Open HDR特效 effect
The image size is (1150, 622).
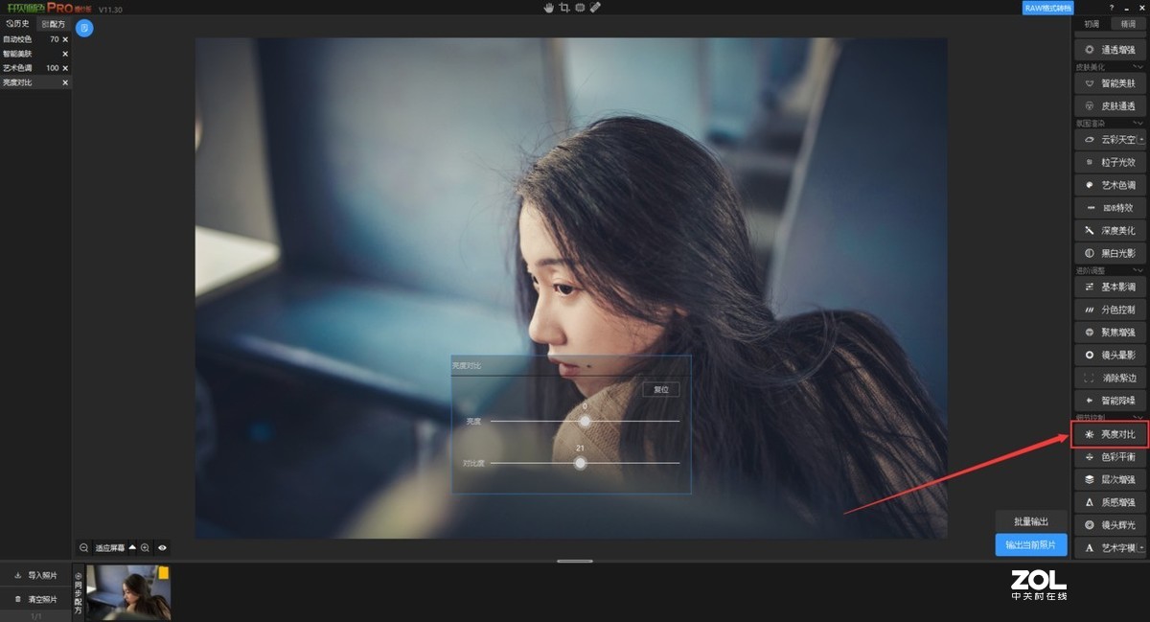click(1110, 208)
